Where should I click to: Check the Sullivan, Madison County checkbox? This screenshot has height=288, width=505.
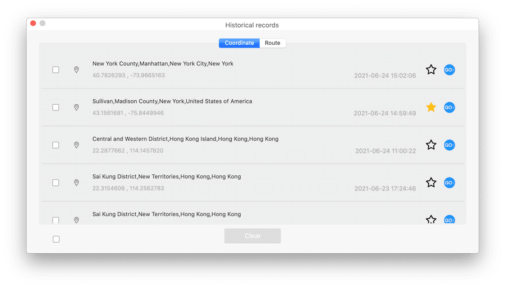click(x=56, y=107)
